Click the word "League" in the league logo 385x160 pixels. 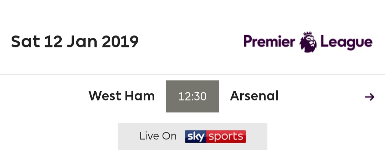pyautogui.click(x=346, y=42)
